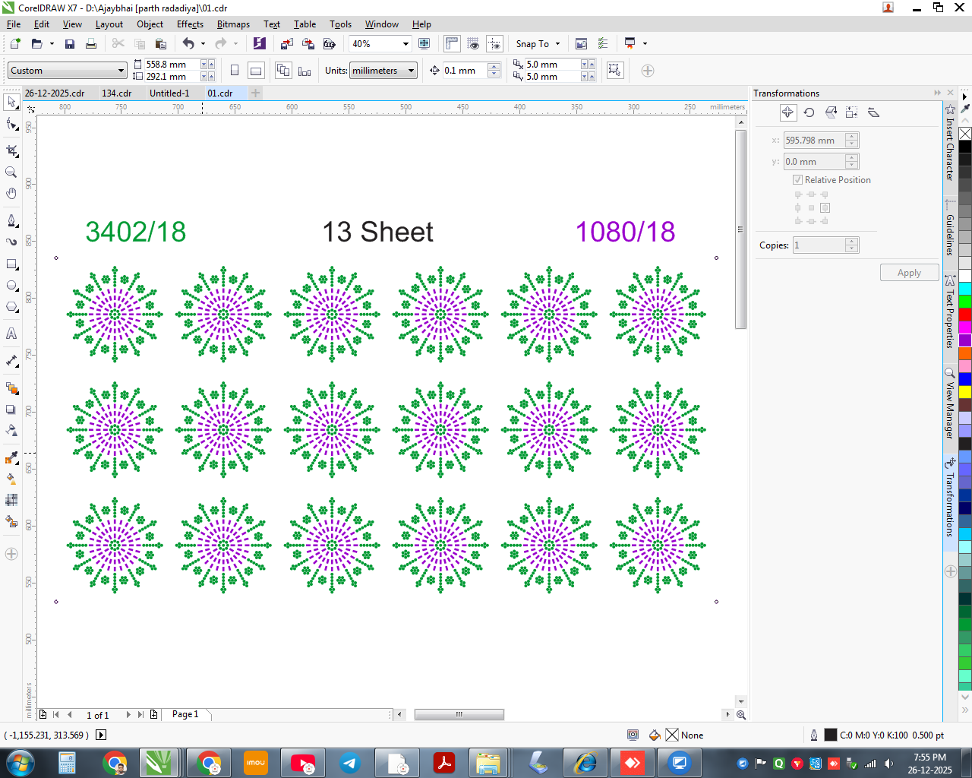Click the Apply button in Transformations

(909, 273)
